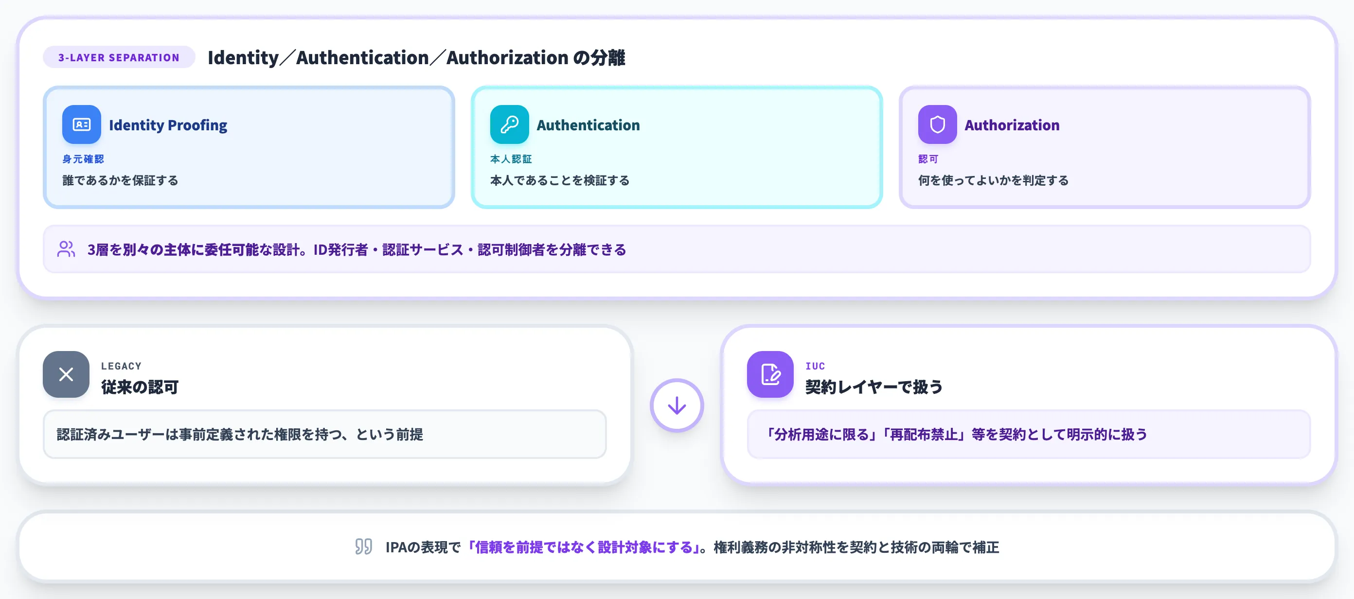The height and width of the screenshot is (599, 1354).
Task: Click the text IPAの表現で
Action: (423, 547)
